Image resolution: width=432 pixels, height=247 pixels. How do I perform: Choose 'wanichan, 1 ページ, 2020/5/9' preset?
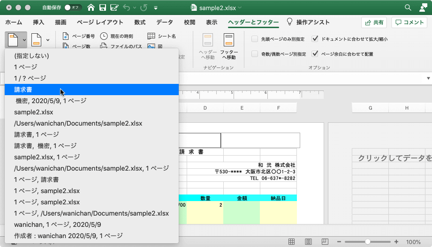pyautogui.click(x=91, y=225)
